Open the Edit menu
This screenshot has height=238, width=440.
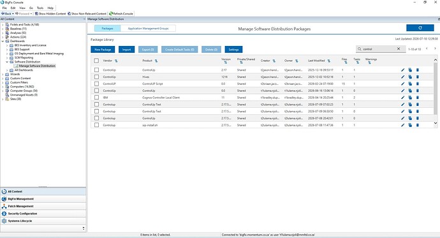coord(13,8)
